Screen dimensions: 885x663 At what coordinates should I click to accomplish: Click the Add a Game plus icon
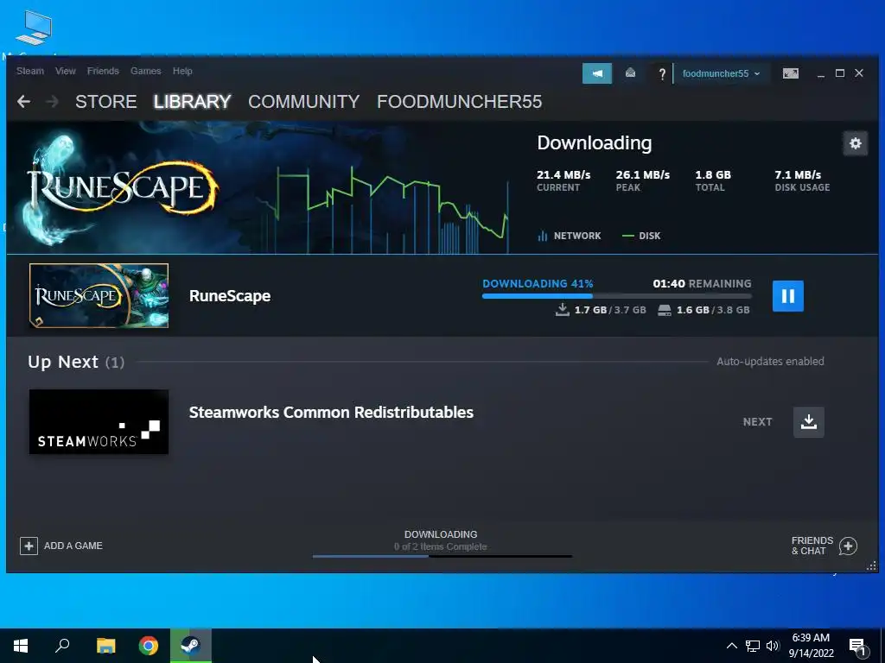29,546
